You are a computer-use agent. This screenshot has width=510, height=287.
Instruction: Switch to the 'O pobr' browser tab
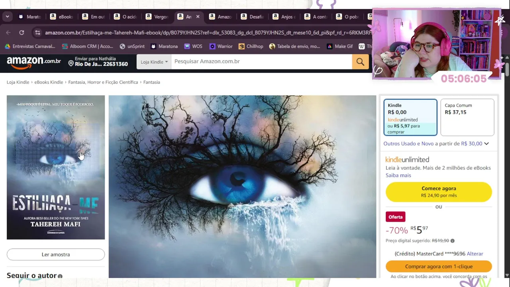[348, 17]
